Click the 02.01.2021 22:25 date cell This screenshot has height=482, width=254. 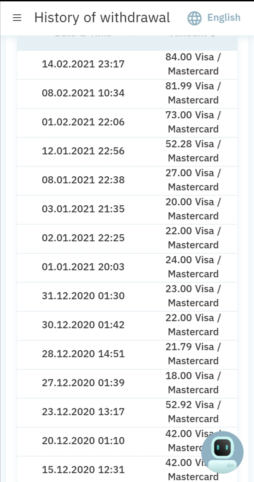(x=83, y=238)
